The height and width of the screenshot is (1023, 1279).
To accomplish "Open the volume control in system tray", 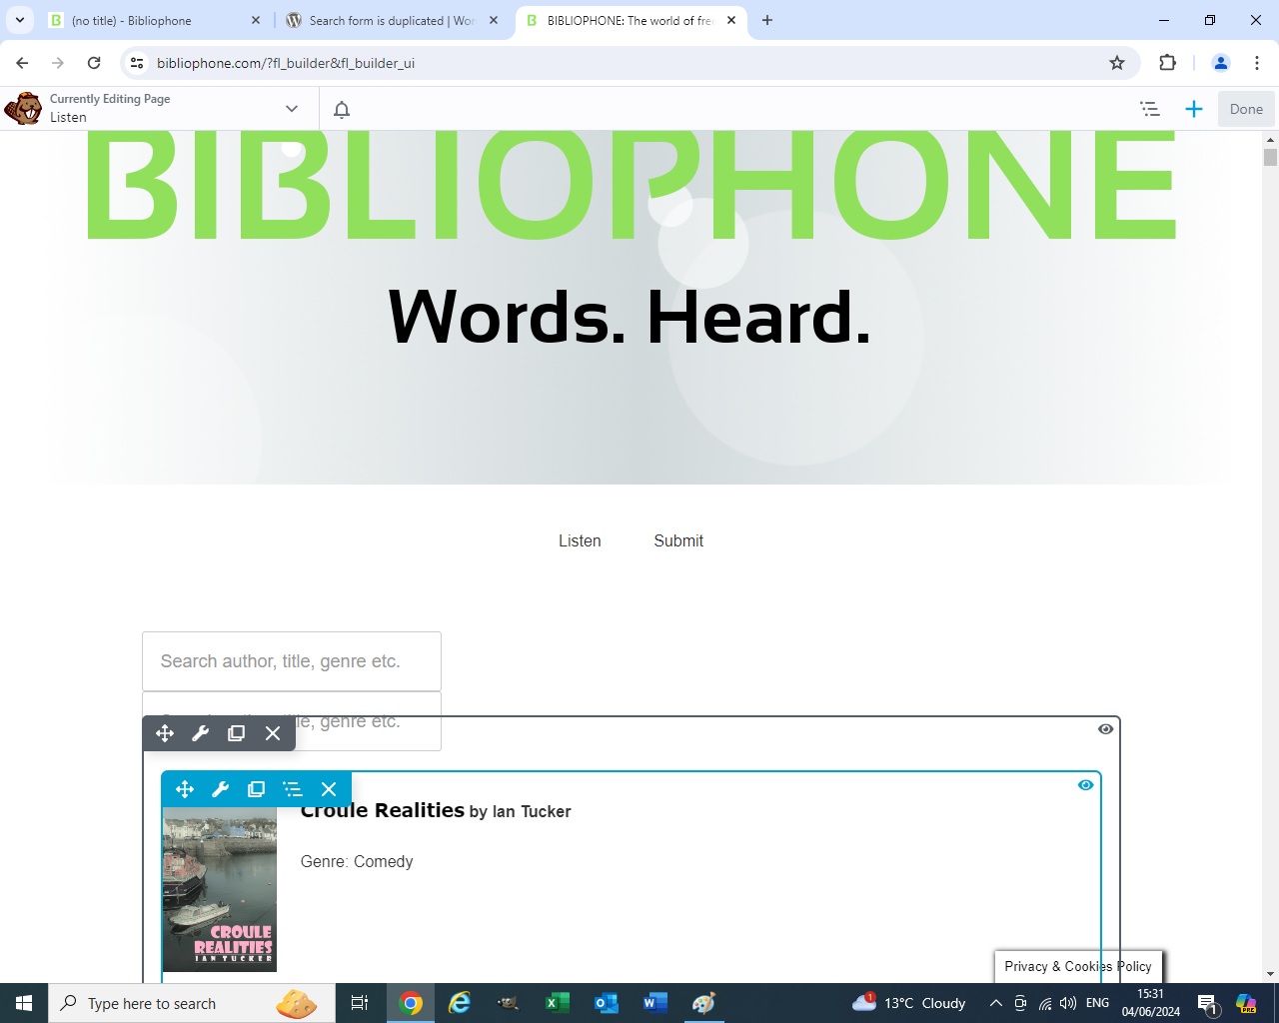I will 1068,1003.
